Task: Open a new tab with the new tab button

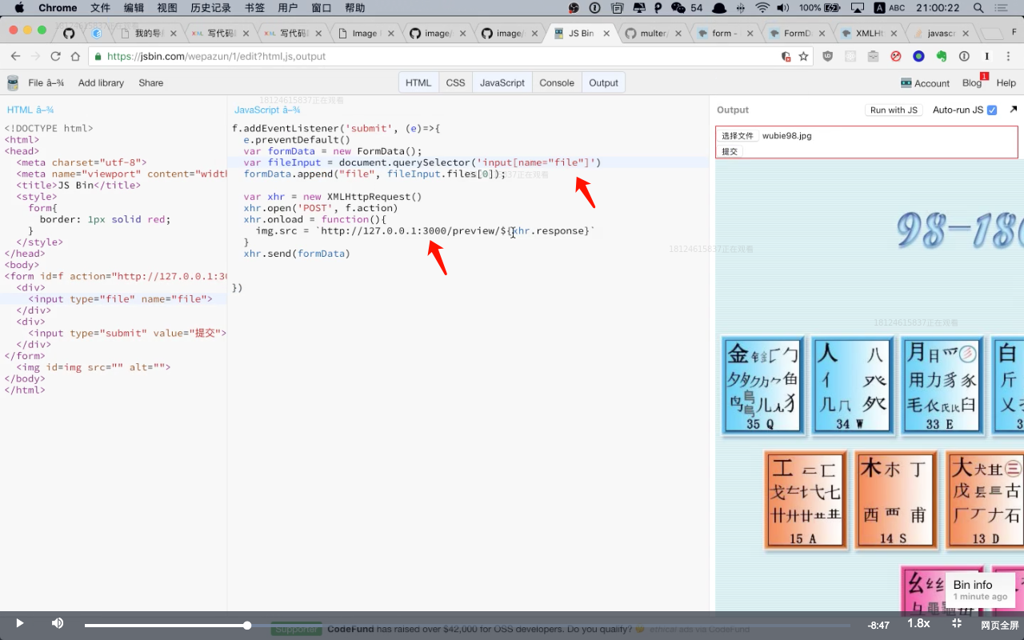Action: (991, 34)
